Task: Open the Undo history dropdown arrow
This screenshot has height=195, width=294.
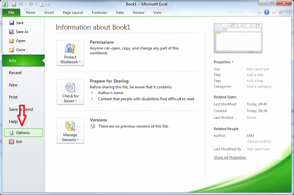Action: tap(26, 4)
